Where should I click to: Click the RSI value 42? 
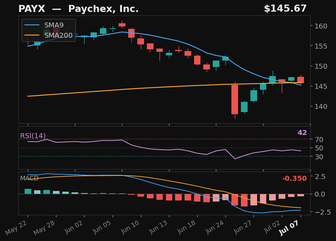tap(302, 133)
